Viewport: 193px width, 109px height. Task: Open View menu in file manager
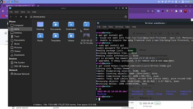point(23,12)
